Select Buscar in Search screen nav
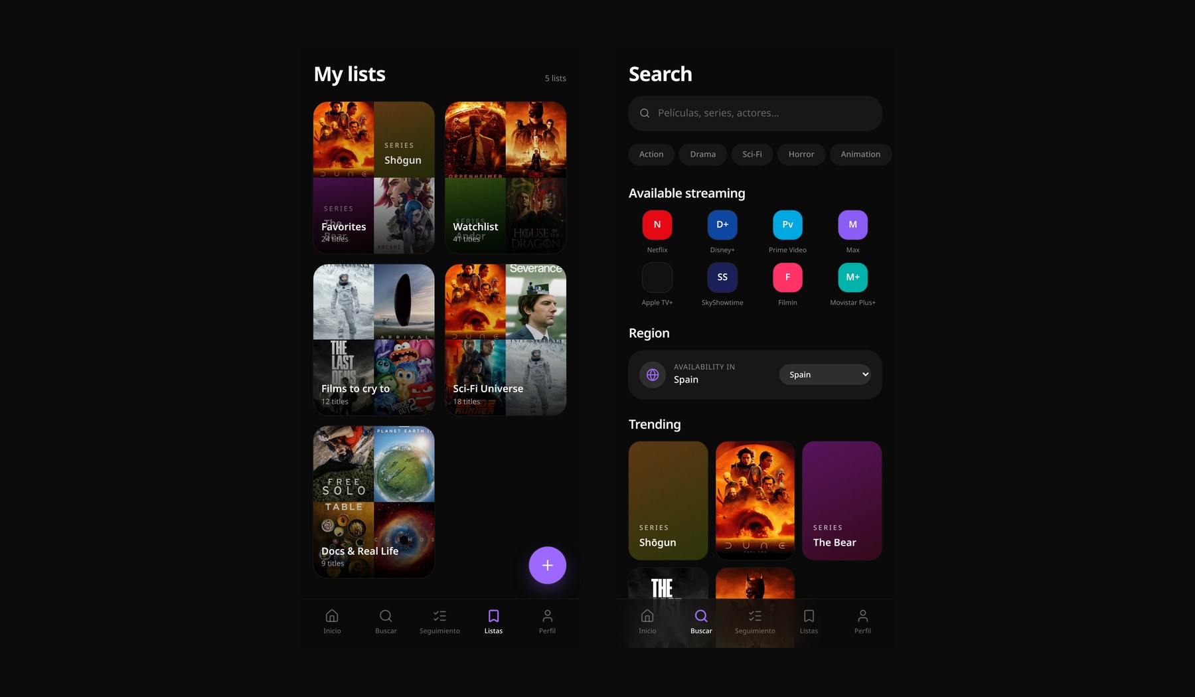 (701, 621)
